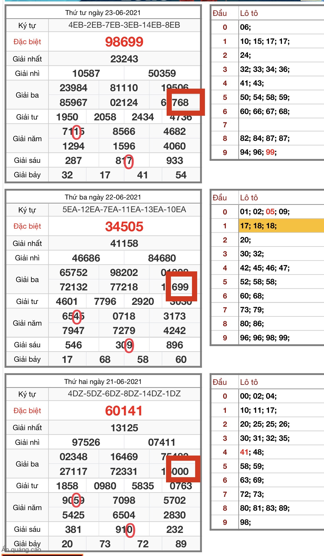Click lô tô row '42; 45; 46; 47;'
The width and height of the screenshot is (324, 556).
265,268
